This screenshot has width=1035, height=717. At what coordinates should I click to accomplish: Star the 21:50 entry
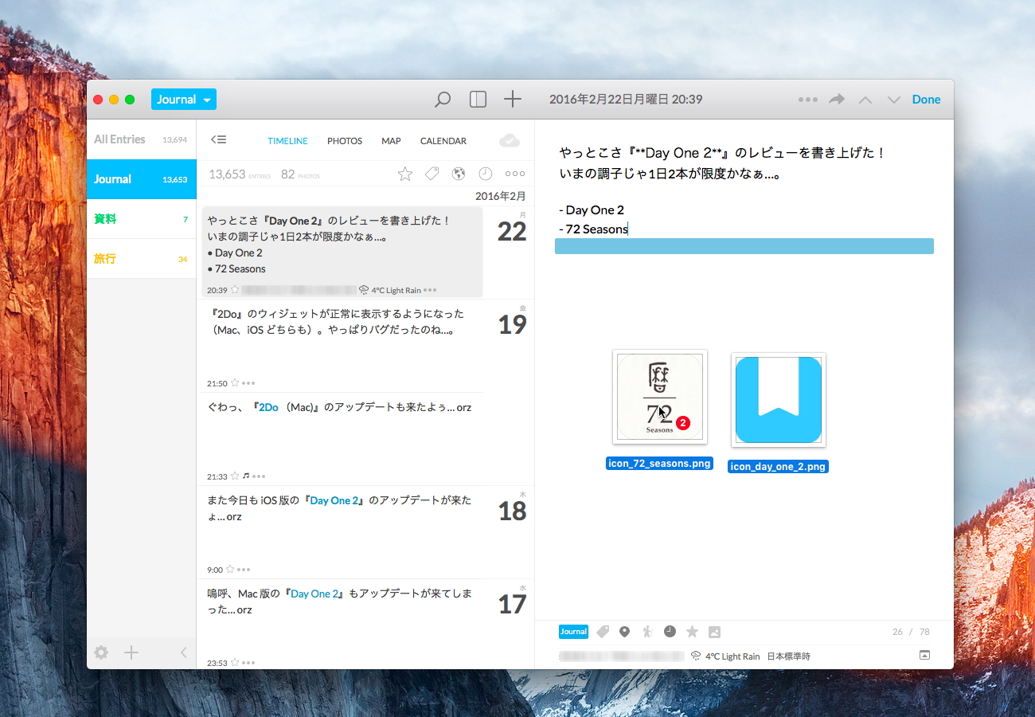[235, 383]
